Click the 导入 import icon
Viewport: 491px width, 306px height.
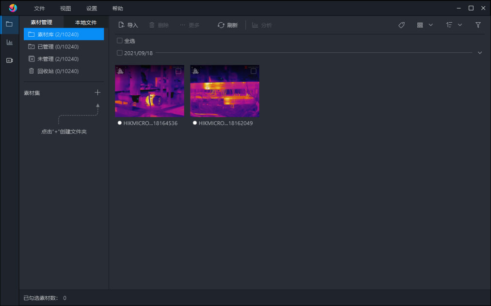122,25
